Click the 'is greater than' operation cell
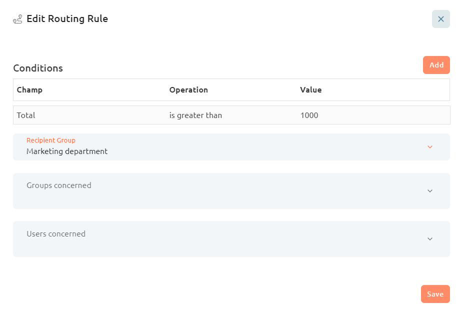The image size is (462, 310). pyautogui.click(x=195, y=115)
